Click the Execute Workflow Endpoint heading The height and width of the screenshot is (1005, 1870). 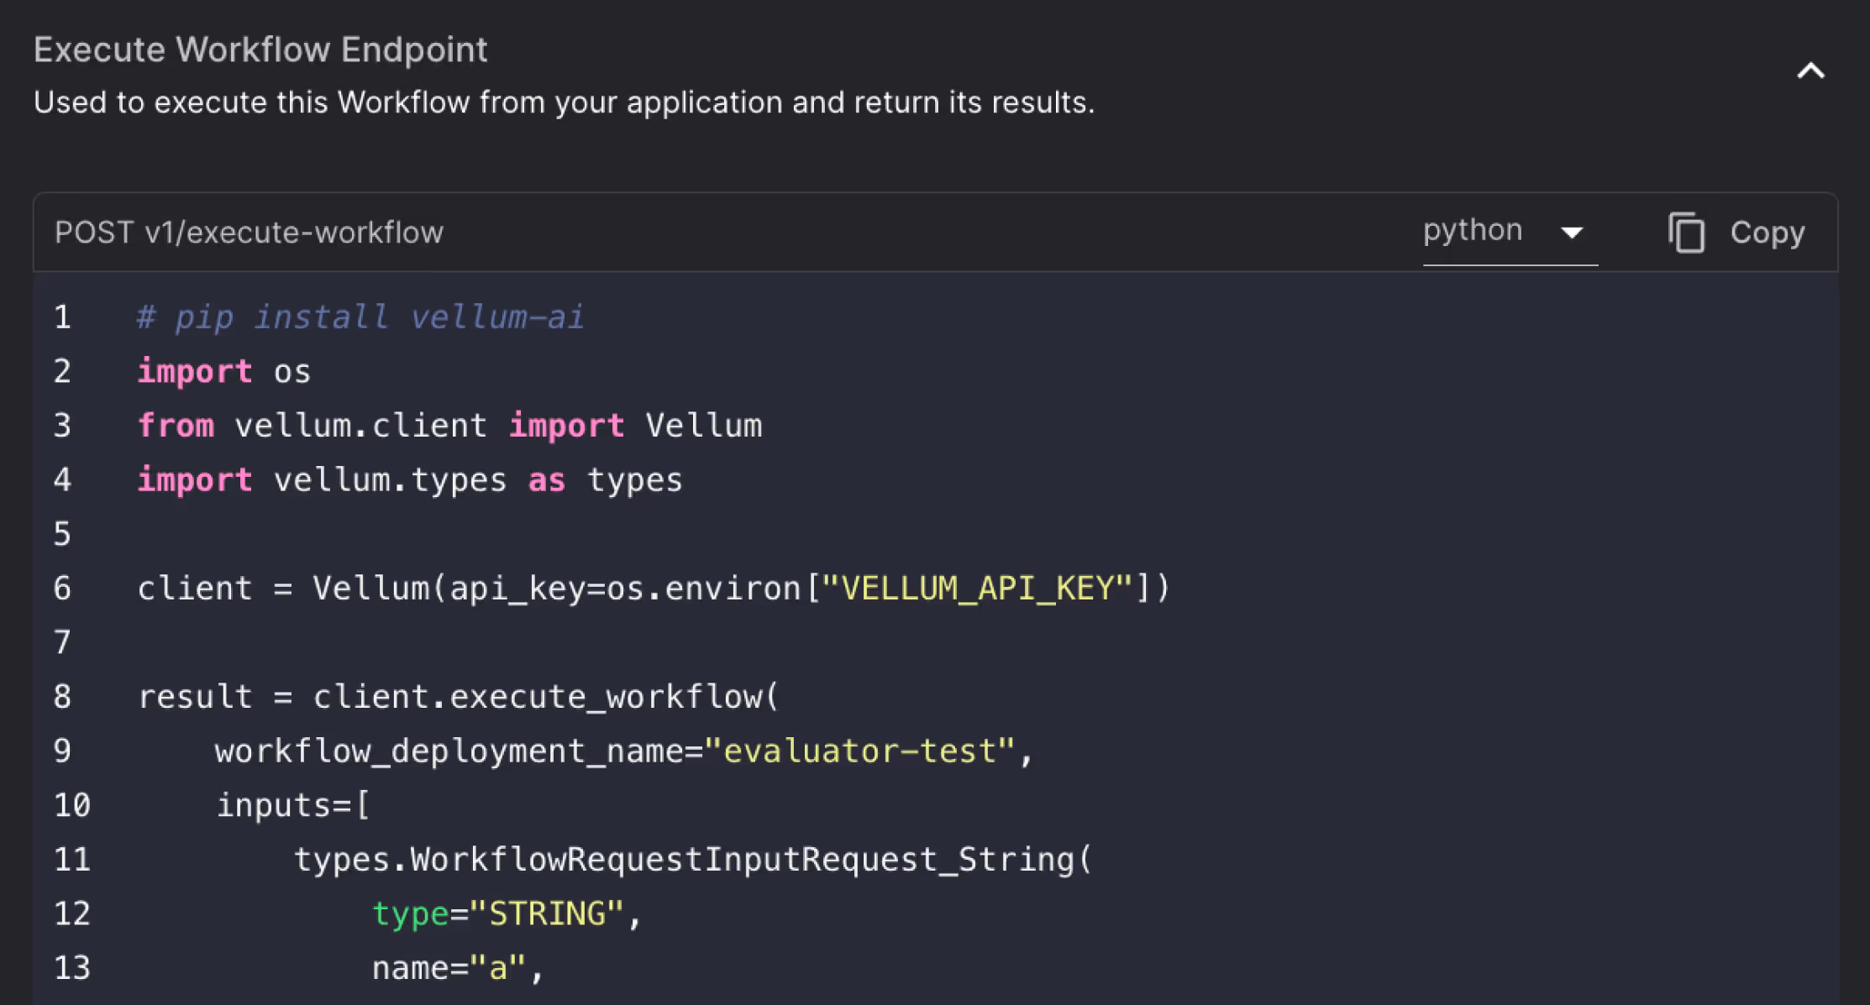click(260, 50)
